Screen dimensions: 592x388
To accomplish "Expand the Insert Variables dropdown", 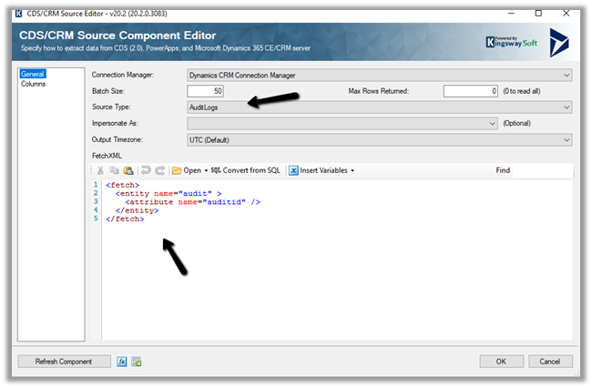I will (322, 170).
